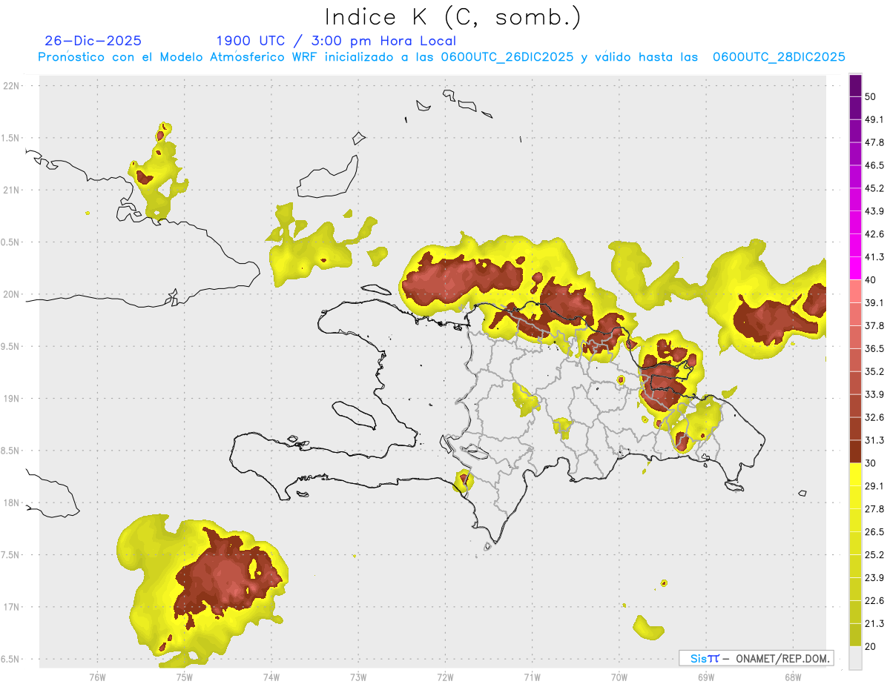Select the '23.9' colorbar label

[x=874, y=577]
